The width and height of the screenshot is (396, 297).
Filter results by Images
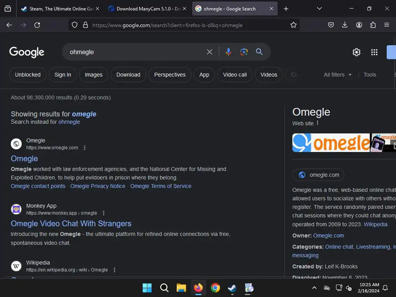pyautogui.click(x=94, y=75)
